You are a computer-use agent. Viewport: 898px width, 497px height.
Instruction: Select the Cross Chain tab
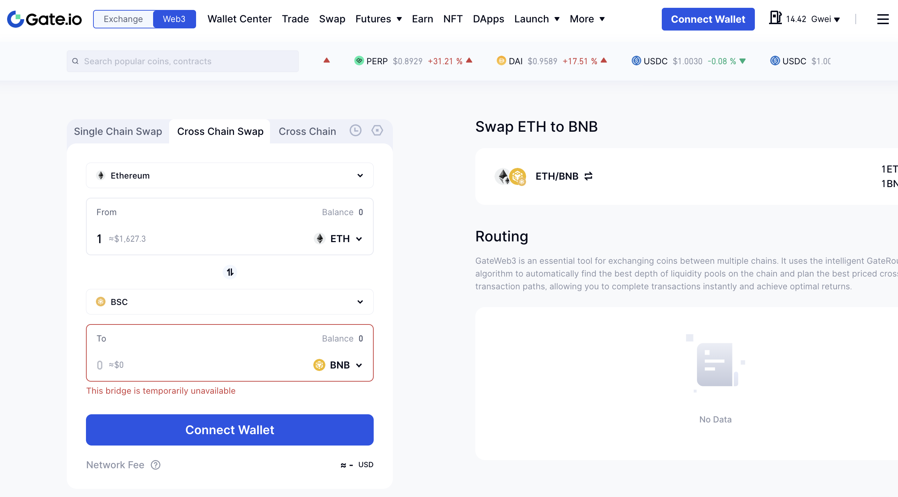pos(307,131)
